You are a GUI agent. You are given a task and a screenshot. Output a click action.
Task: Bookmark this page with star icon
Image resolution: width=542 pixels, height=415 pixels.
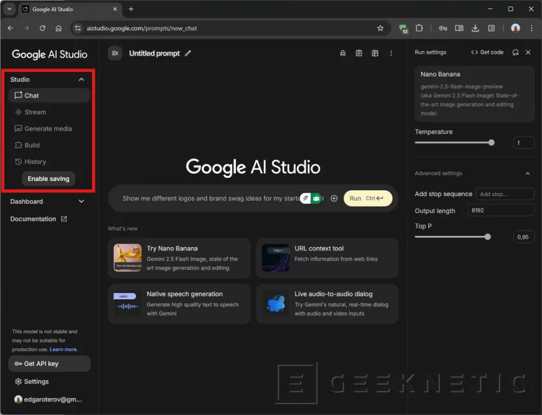[381, 28]
